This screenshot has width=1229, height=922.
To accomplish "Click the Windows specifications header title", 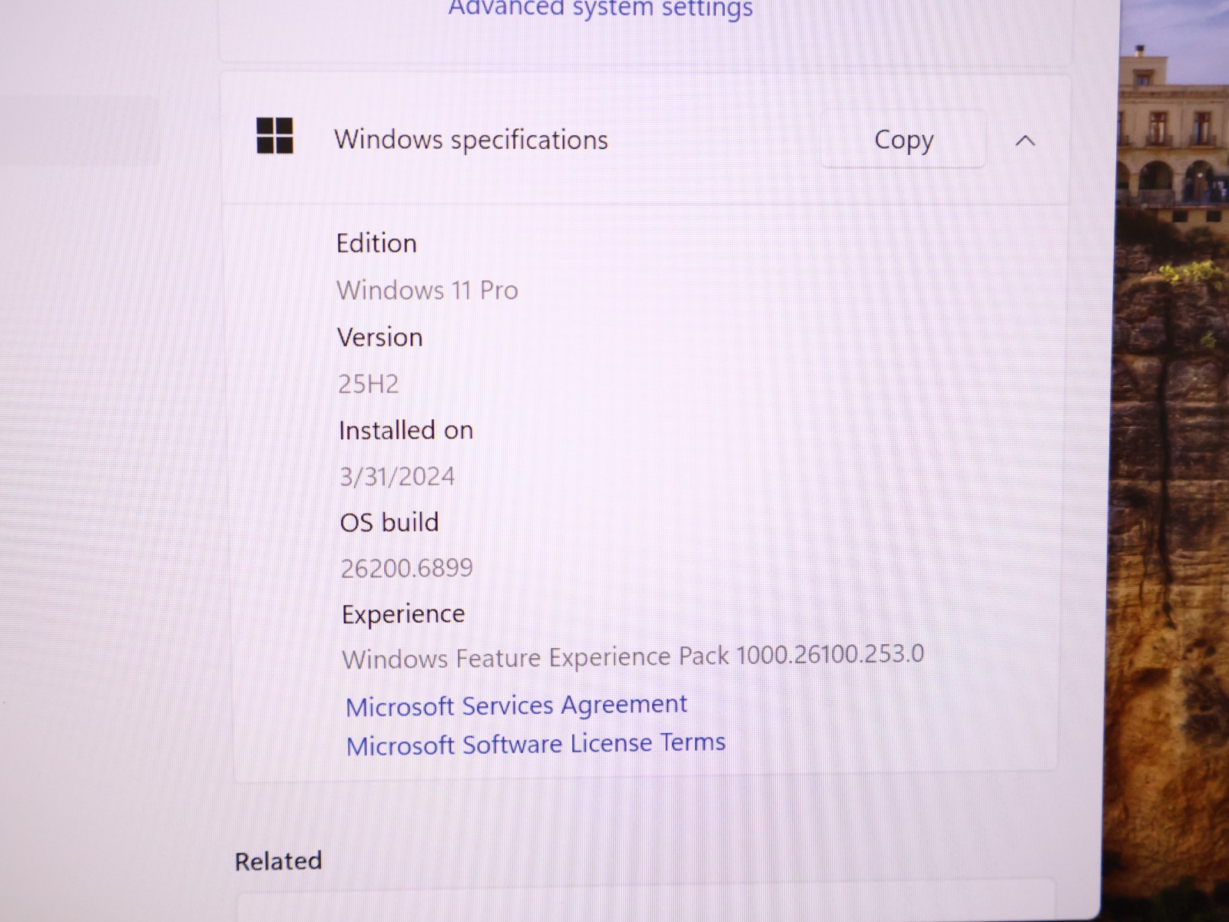I will point(471,140).
